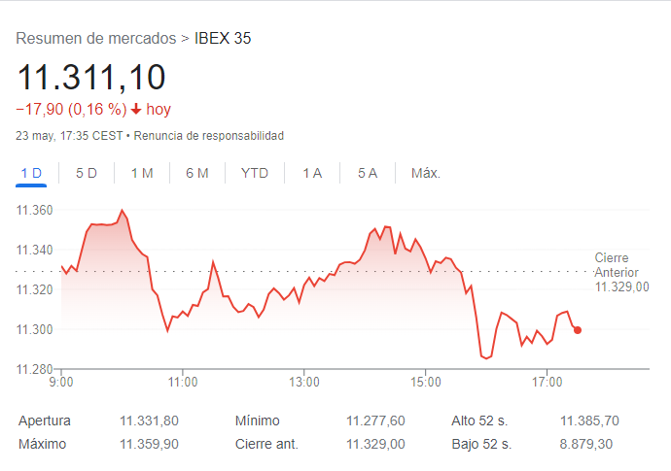Select the YTD range tab
This screenshot has height=471, width=671.
(255, 174)
